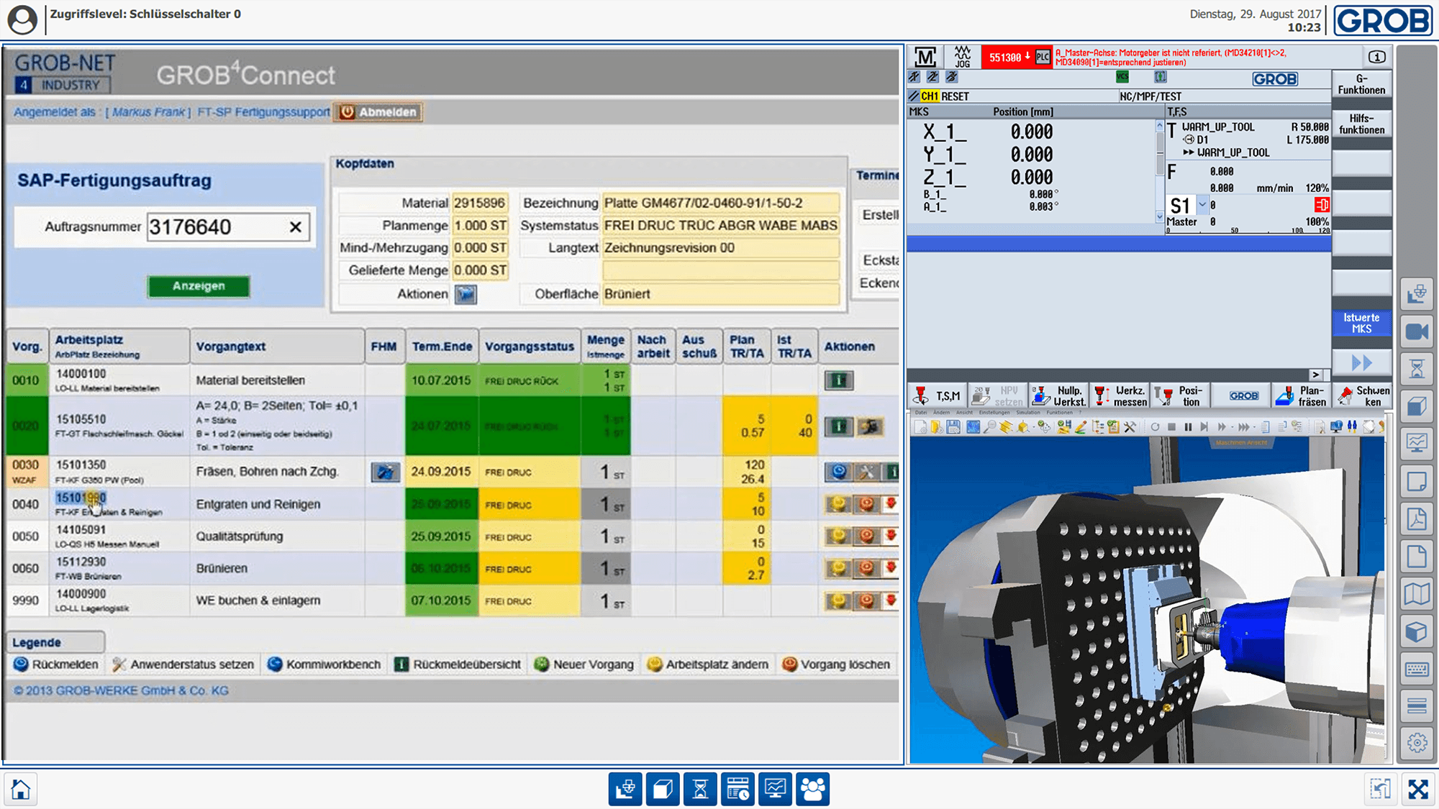Click the info icon in operation 0010 row
Viewport: 1439px width, 809px height.
839,380
